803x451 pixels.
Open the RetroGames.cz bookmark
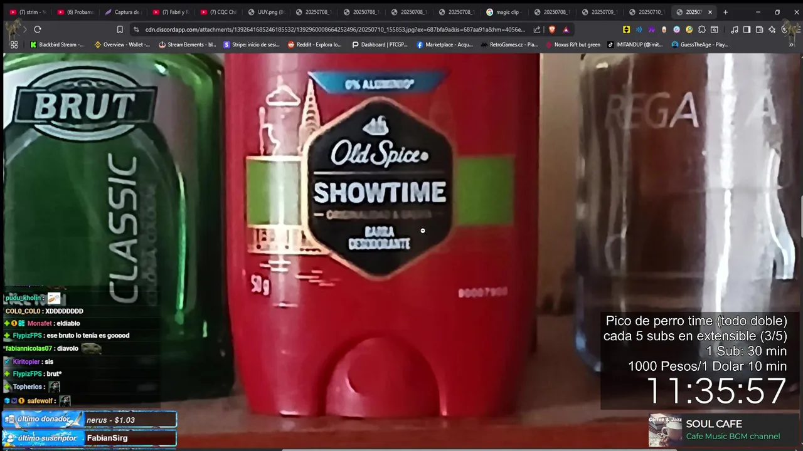point(509,44)
